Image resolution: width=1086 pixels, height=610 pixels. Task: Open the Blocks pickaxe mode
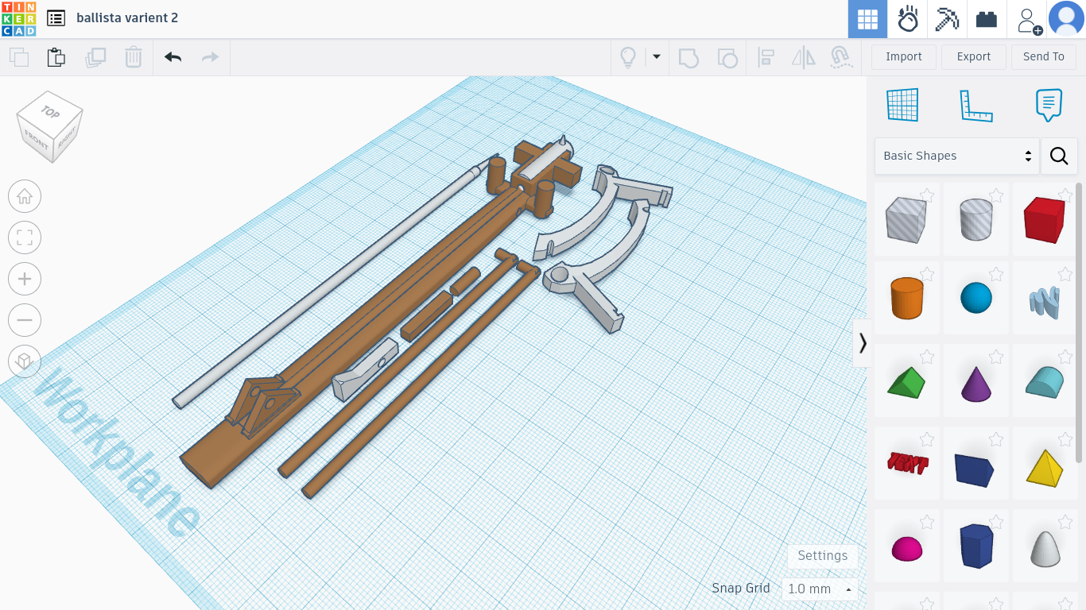tap(947, 19)
